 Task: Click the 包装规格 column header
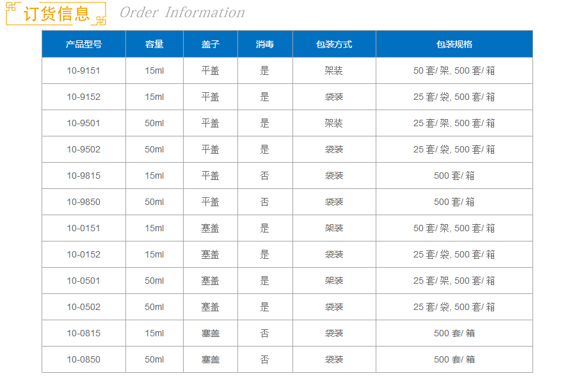click(454, 44)
